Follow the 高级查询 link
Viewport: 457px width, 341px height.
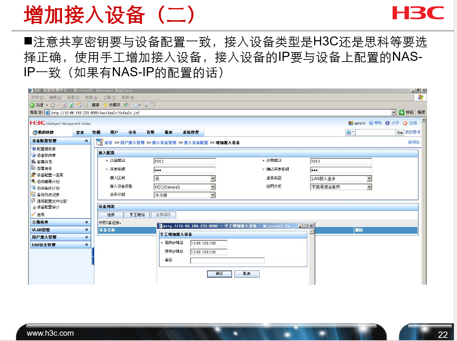click(413, 132)
